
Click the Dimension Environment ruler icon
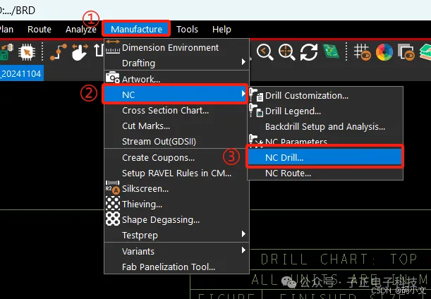point(113,47)
